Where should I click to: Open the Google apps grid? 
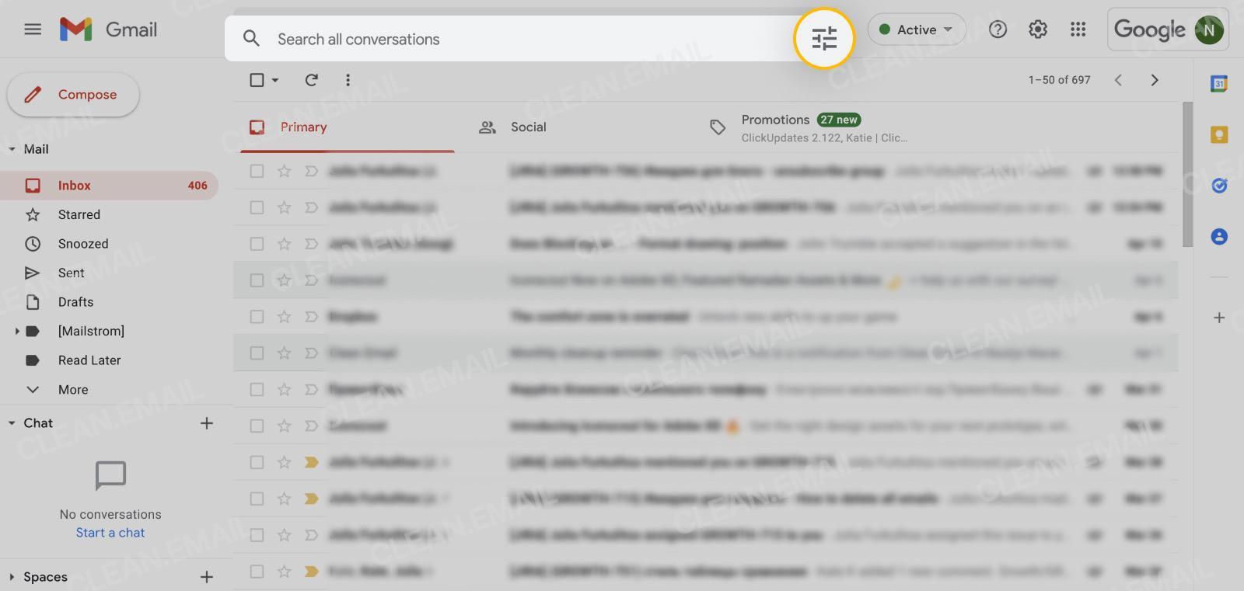coord(1078,30)
